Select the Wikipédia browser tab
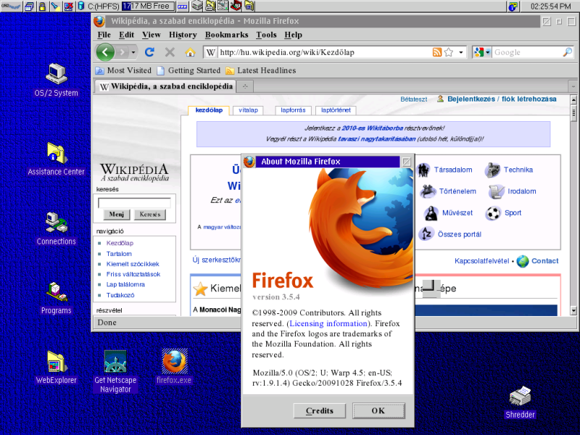 [x=165, y=86]
